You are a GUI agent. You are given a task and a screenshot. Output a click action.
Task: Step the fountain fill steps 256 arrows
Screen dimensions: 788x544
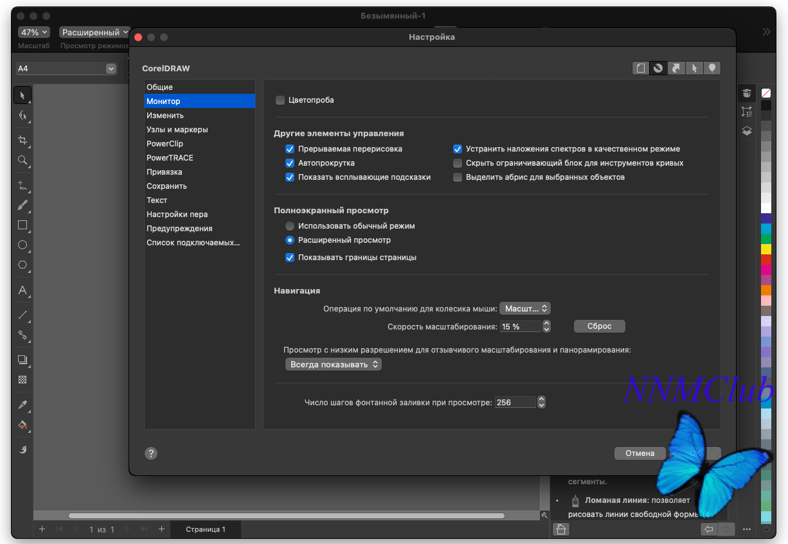541,402
